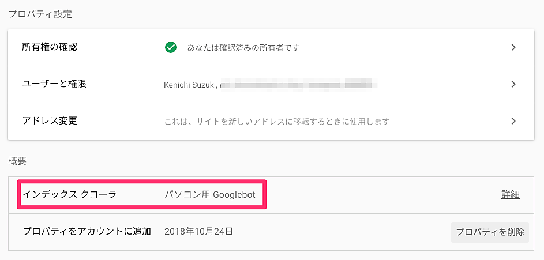Click the あなたは確認済みの所有者です status text

[243, 48]
